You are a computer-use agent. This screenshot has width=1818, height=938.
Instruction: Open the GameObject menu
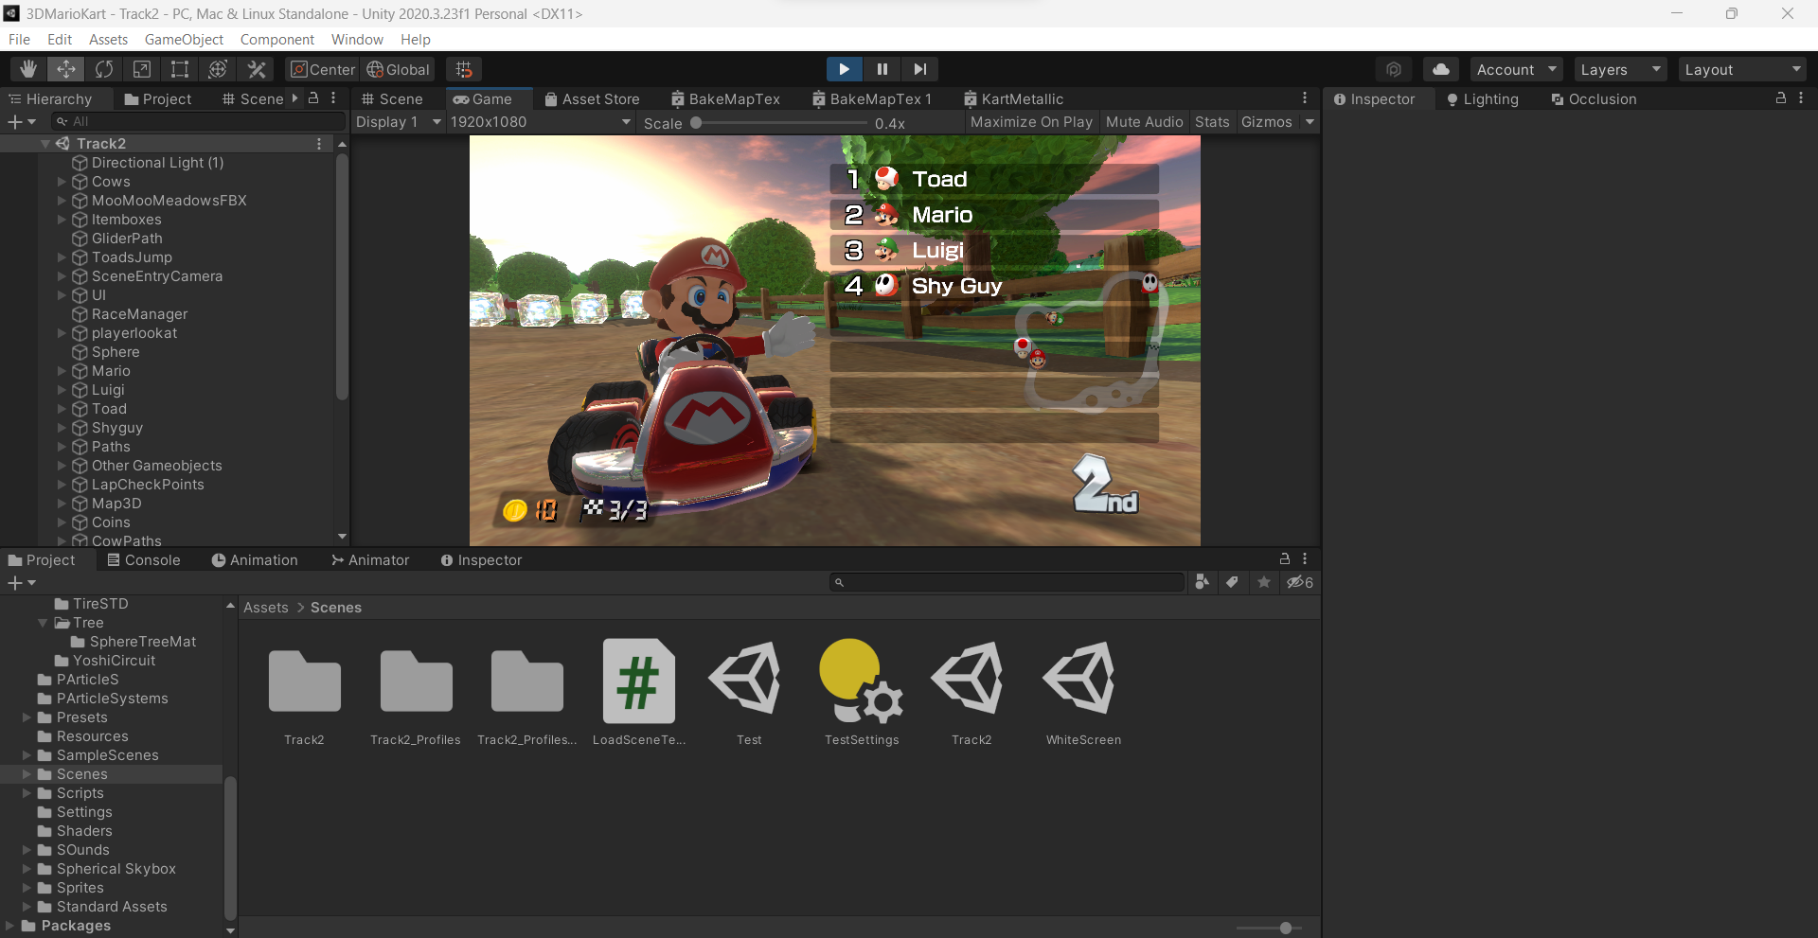coord(184,39)
